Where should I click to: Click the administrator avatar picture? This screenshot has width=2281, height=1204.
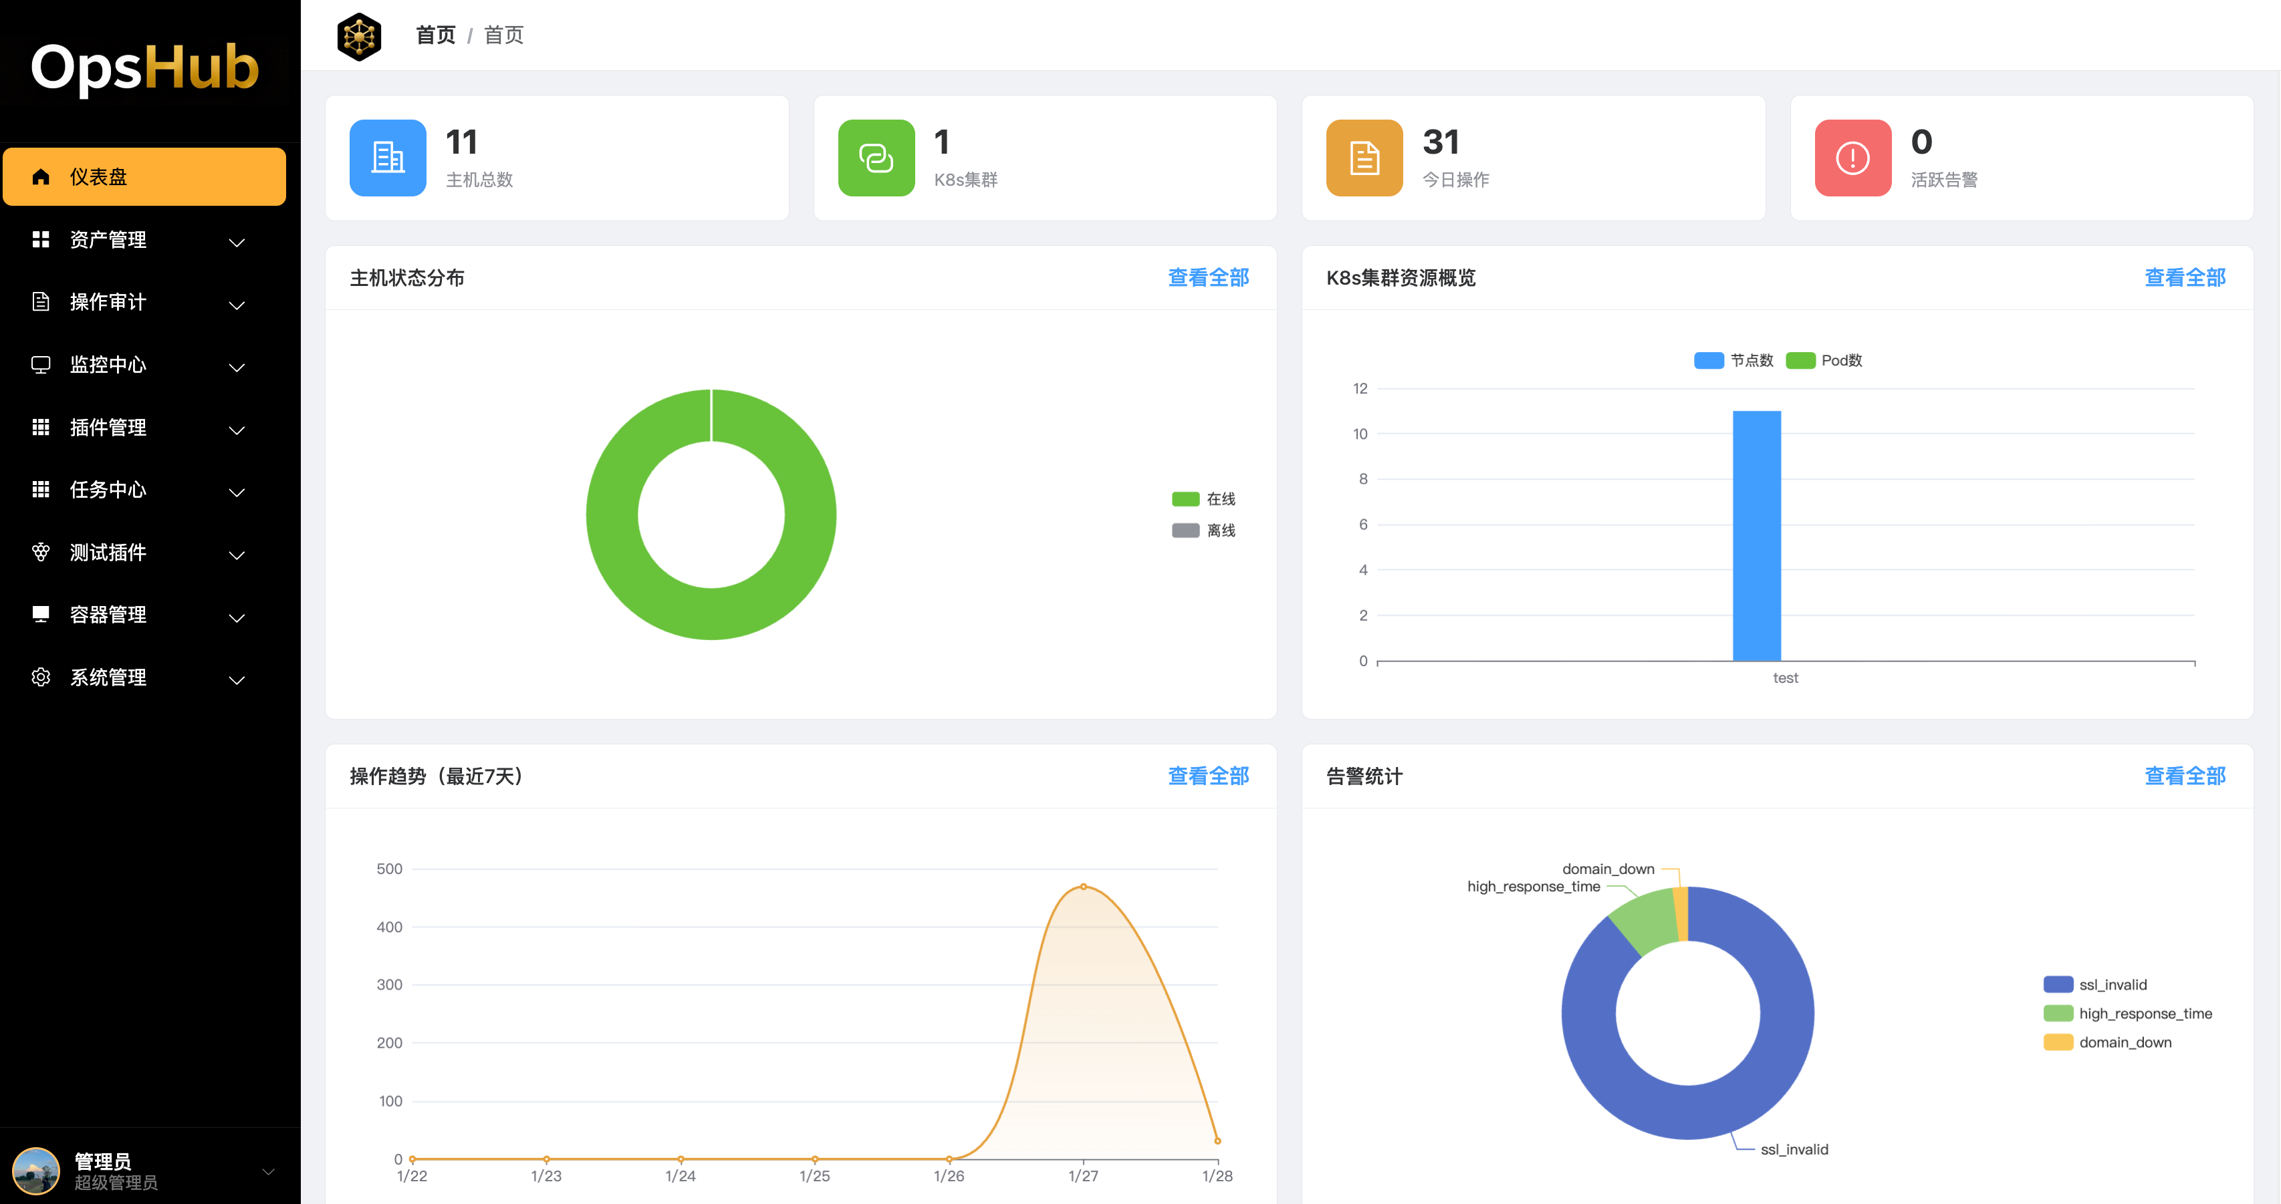36,1171
